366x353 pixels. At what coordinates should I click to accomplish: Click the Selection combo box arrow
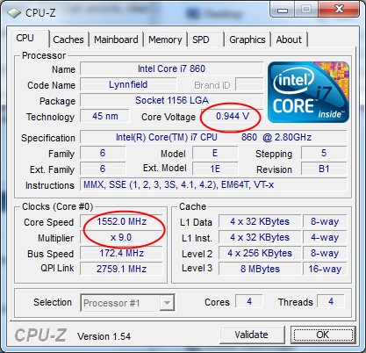(167, 303)
